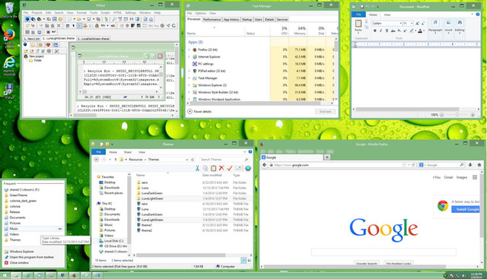Image resolution: width=487 pixels, height=279 pixels.
Task: Click the help icon in Themes explorer
Action: (250, 152)
